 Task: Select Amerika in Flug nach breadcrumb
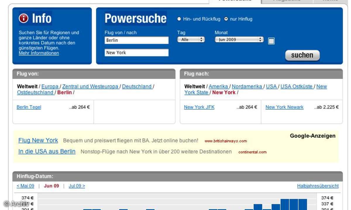tap(218, 86)
